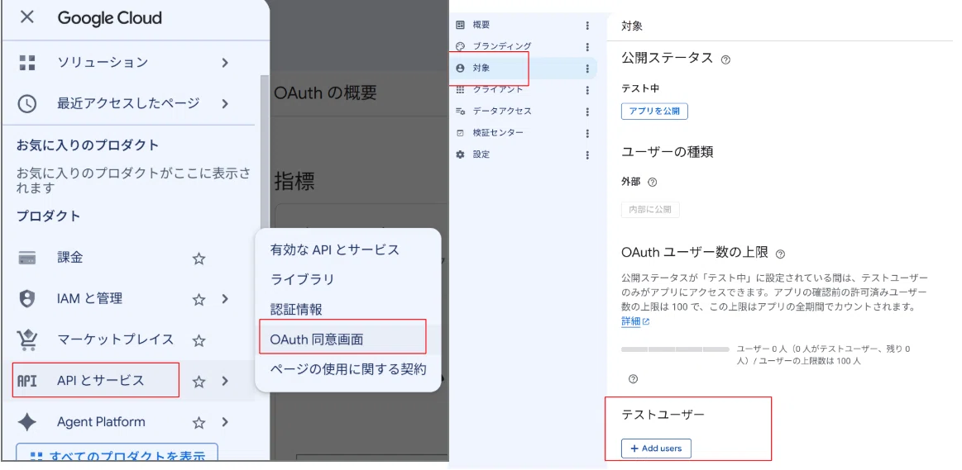
Task: Open the three-dot menu next to データアクセス
Action: coord(587,112)
